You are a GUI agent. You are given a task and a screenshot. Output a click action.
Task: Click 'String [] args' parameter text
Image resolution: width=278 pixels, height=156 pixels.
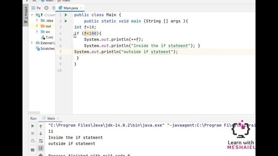(163, 21)
